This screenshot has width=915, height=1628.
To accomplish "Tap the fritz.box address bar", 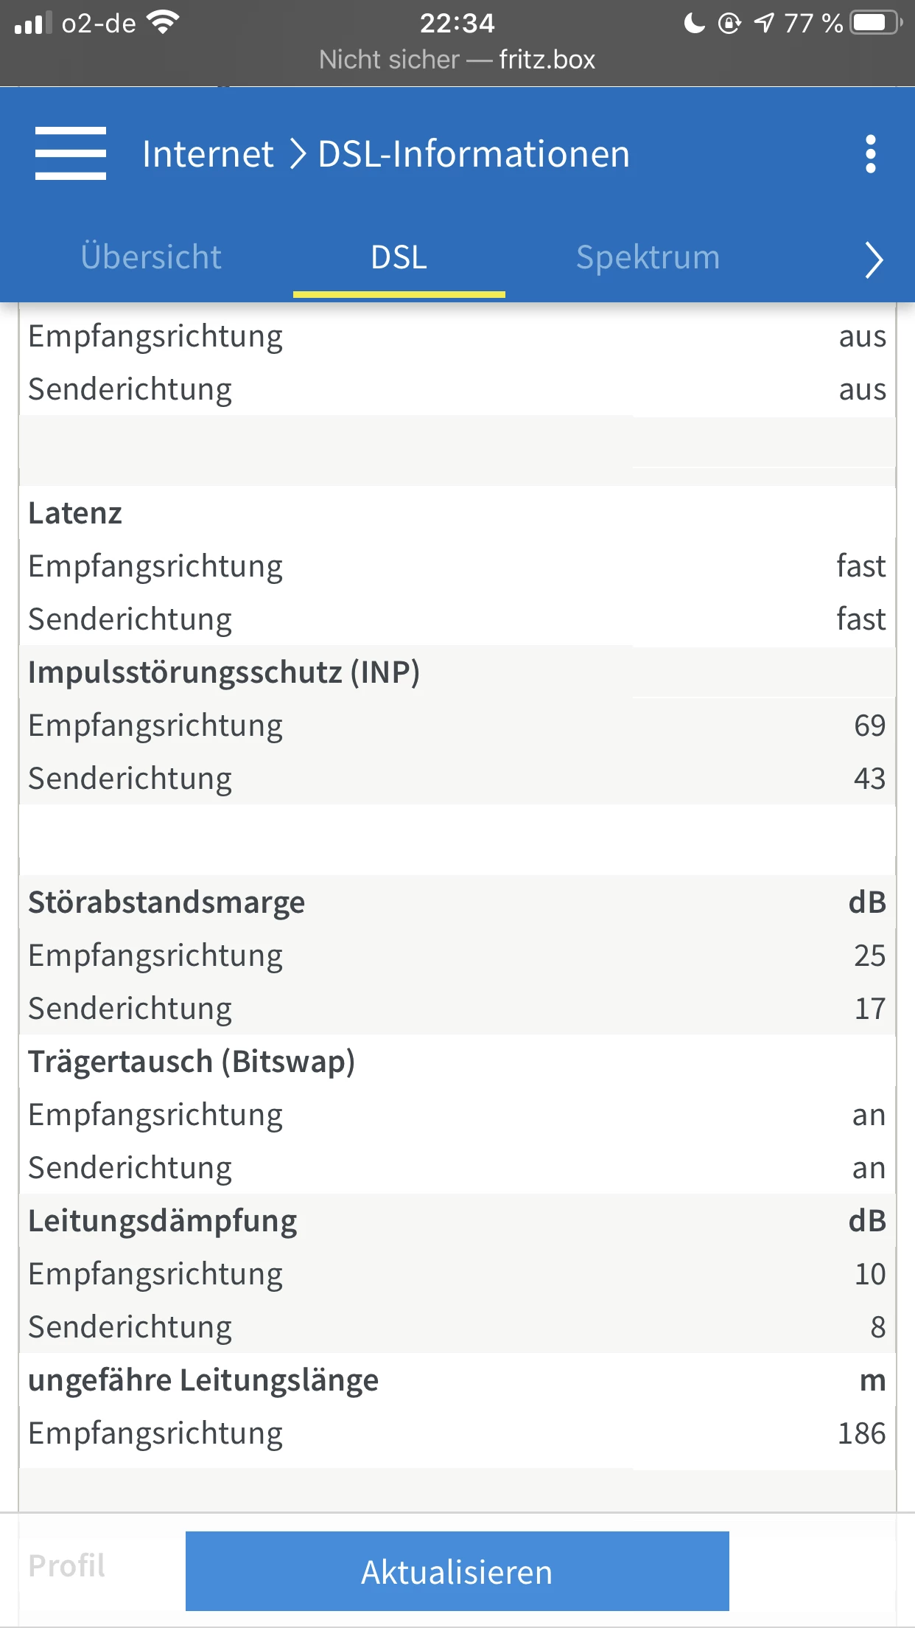I will click(457, 60).
